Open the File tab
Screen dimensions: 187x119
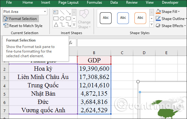(x=9, y=2)
